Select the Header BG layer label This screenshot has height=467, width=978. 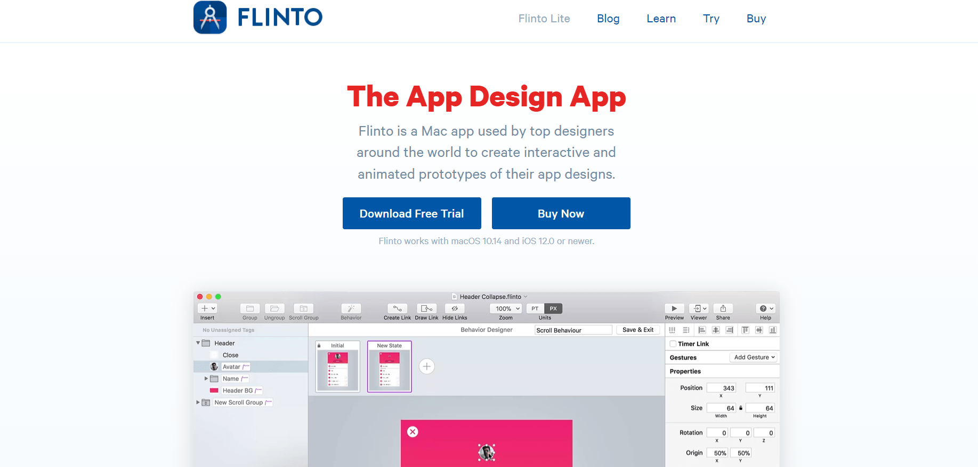click(x=238, y=390)
